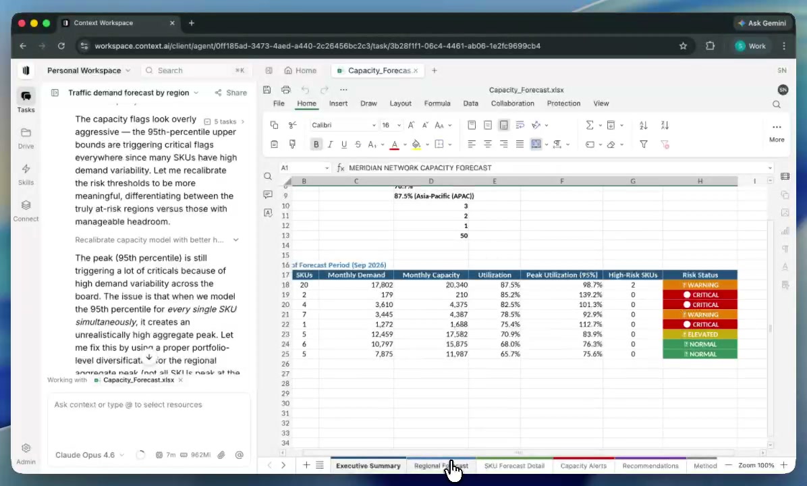Toggle italic formatting
The height and width of the screenshot is (486, 807).
pos(330,144)
